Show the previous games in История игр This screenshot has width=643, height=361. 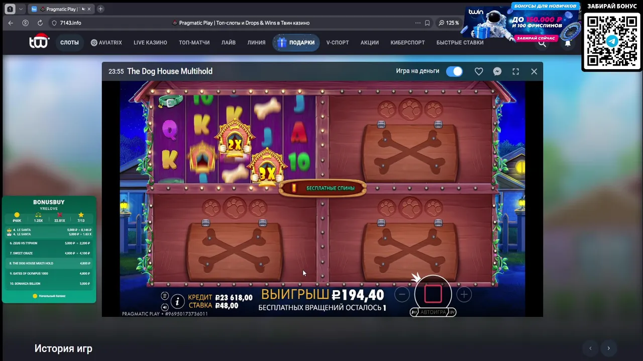point(590,348)
